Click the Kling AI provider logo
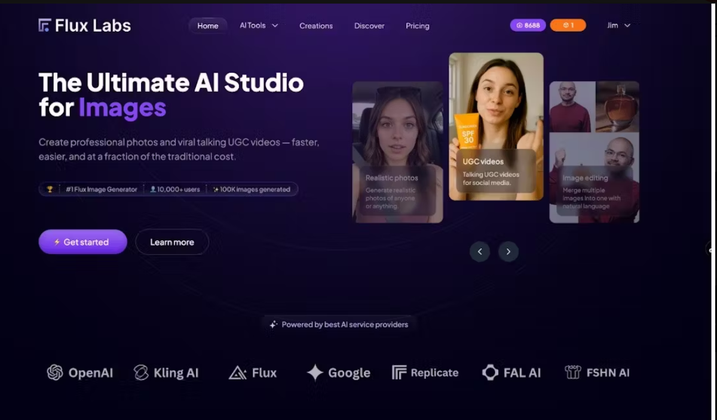 (x=166, y=373)
